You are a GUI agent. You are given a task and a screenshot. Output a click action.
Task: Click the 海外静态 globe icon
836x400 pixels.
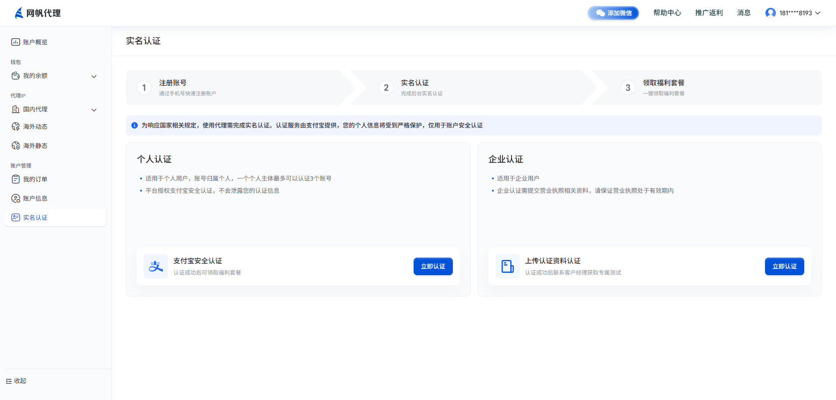point(16,146)
